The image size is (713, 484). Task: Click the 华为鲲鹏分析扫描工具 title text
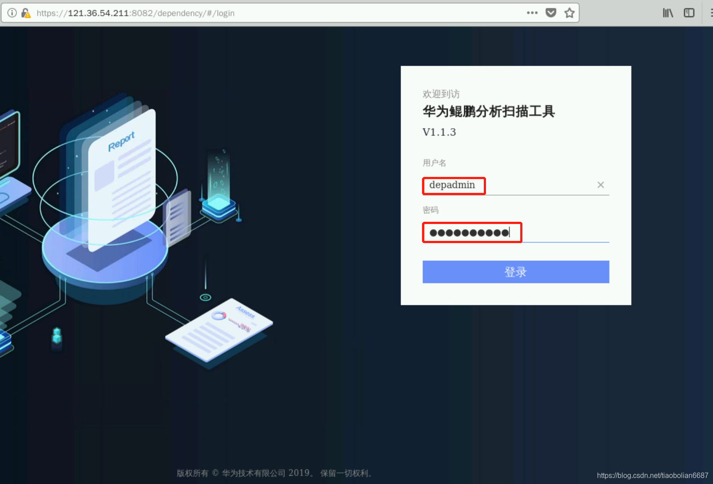coord(489,111)
